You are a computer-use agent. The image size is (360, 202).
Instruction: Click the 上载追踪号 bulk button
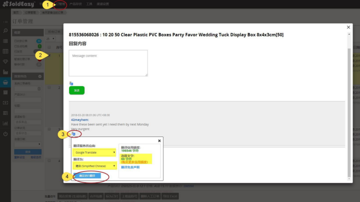point(129,196)
